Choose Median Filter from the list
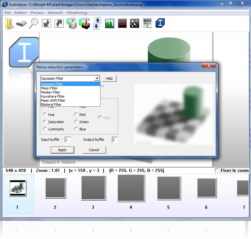This screenshot has width=251, height=239. point(70,92)
